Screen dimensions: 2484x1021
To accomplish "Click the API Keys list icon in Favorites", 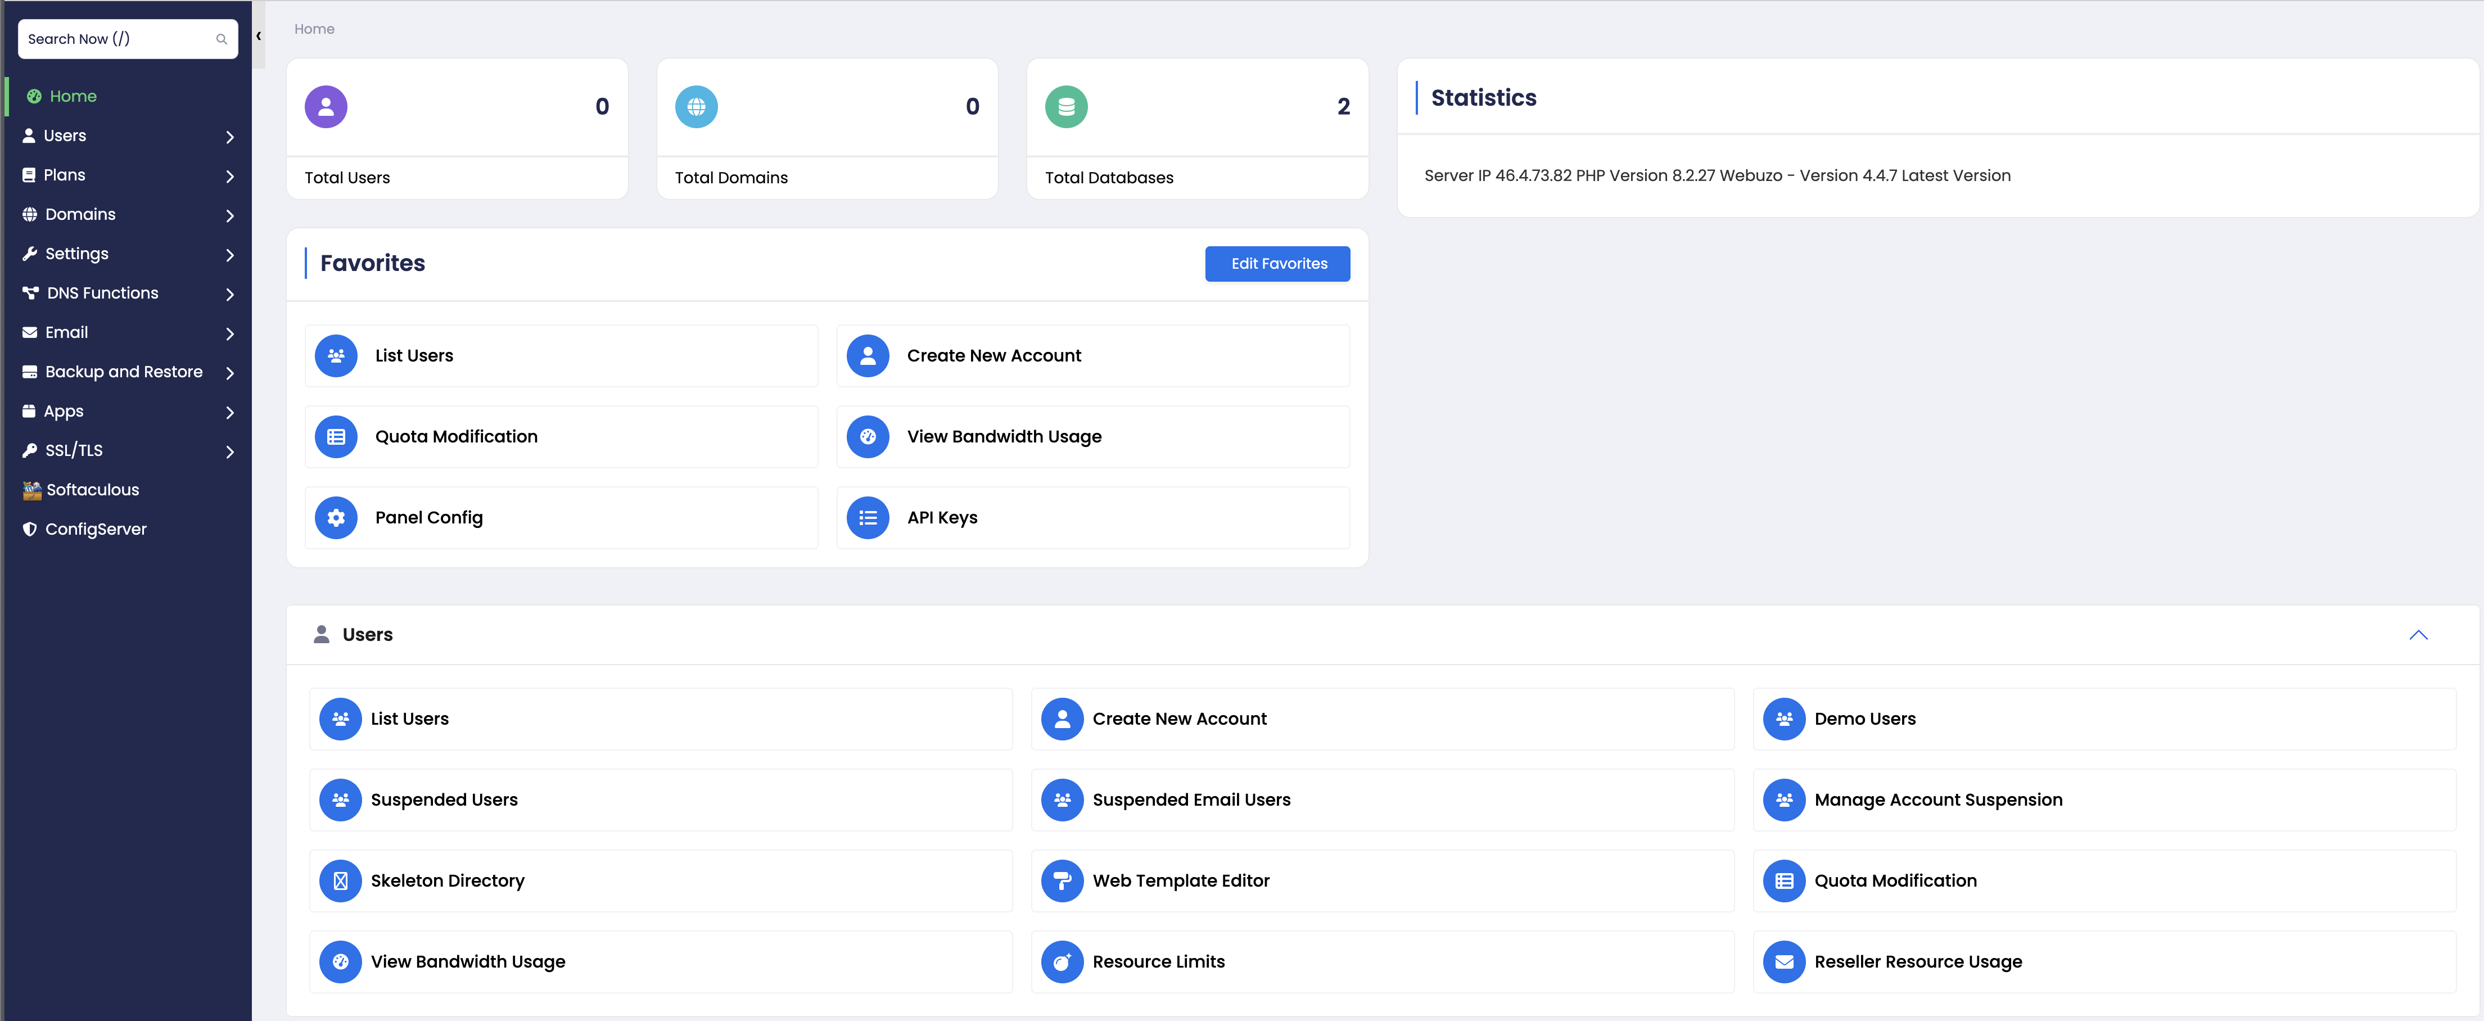I will [x=868, y=518].
